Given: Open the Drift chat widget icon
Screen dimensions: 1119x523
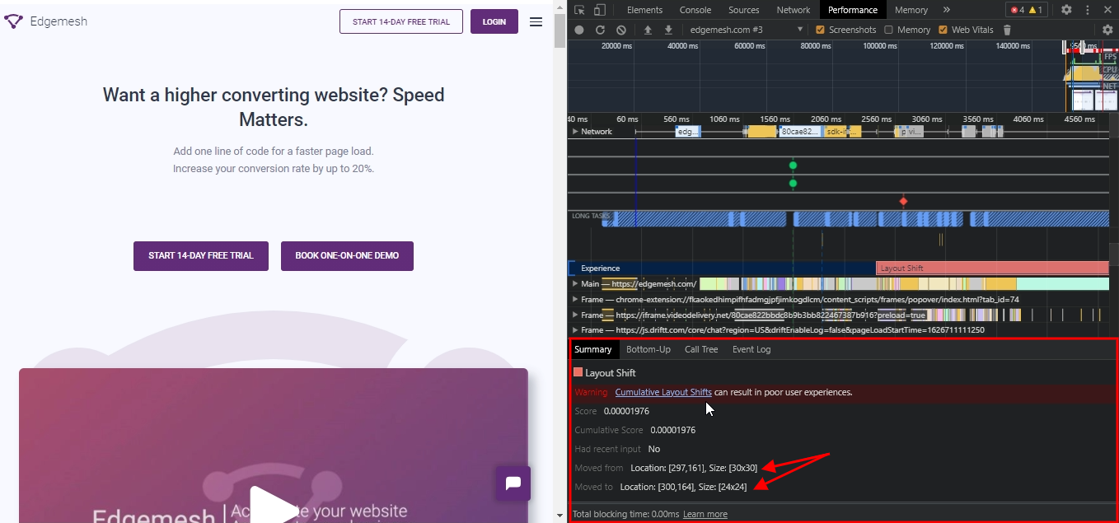Looking at the screenshot, I should [x=513, y=483].
